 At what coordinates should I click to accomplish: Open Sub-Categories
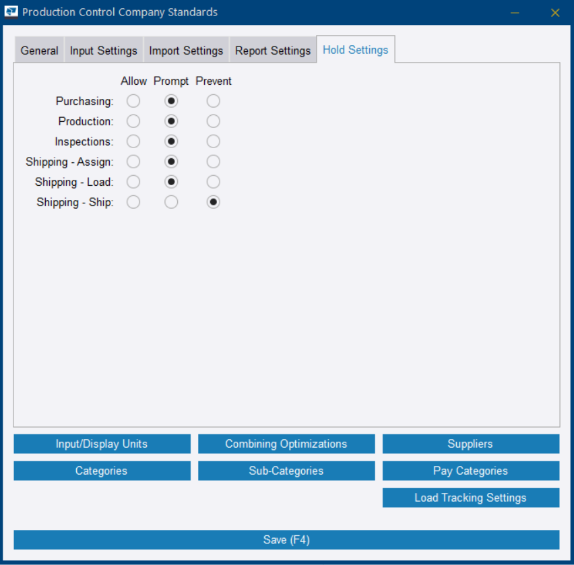[286, 471]
